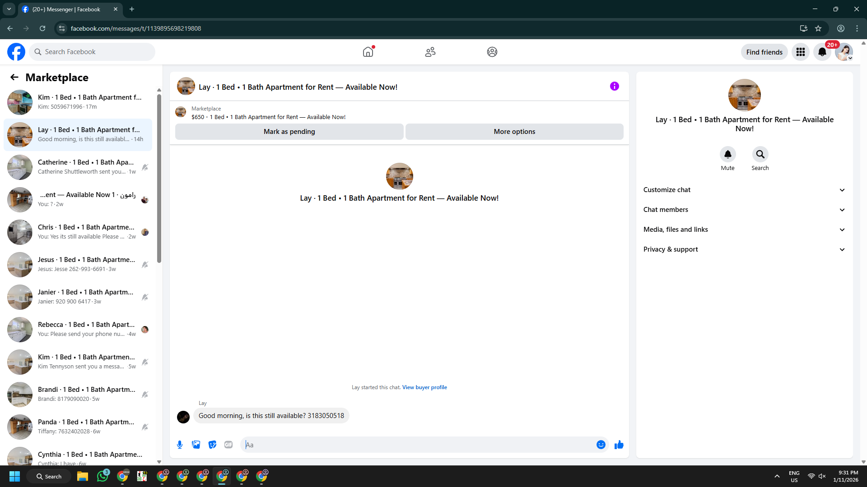The width and height of the screenshot is (867, 487).
Task: Click the conversation list scrollbar
Action: tap(159, 178)
